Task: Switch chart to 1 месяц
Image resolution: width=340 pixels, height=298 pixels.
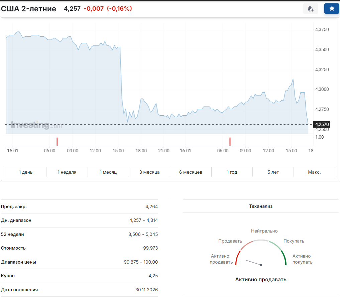Action: click(x=108, y=172)
